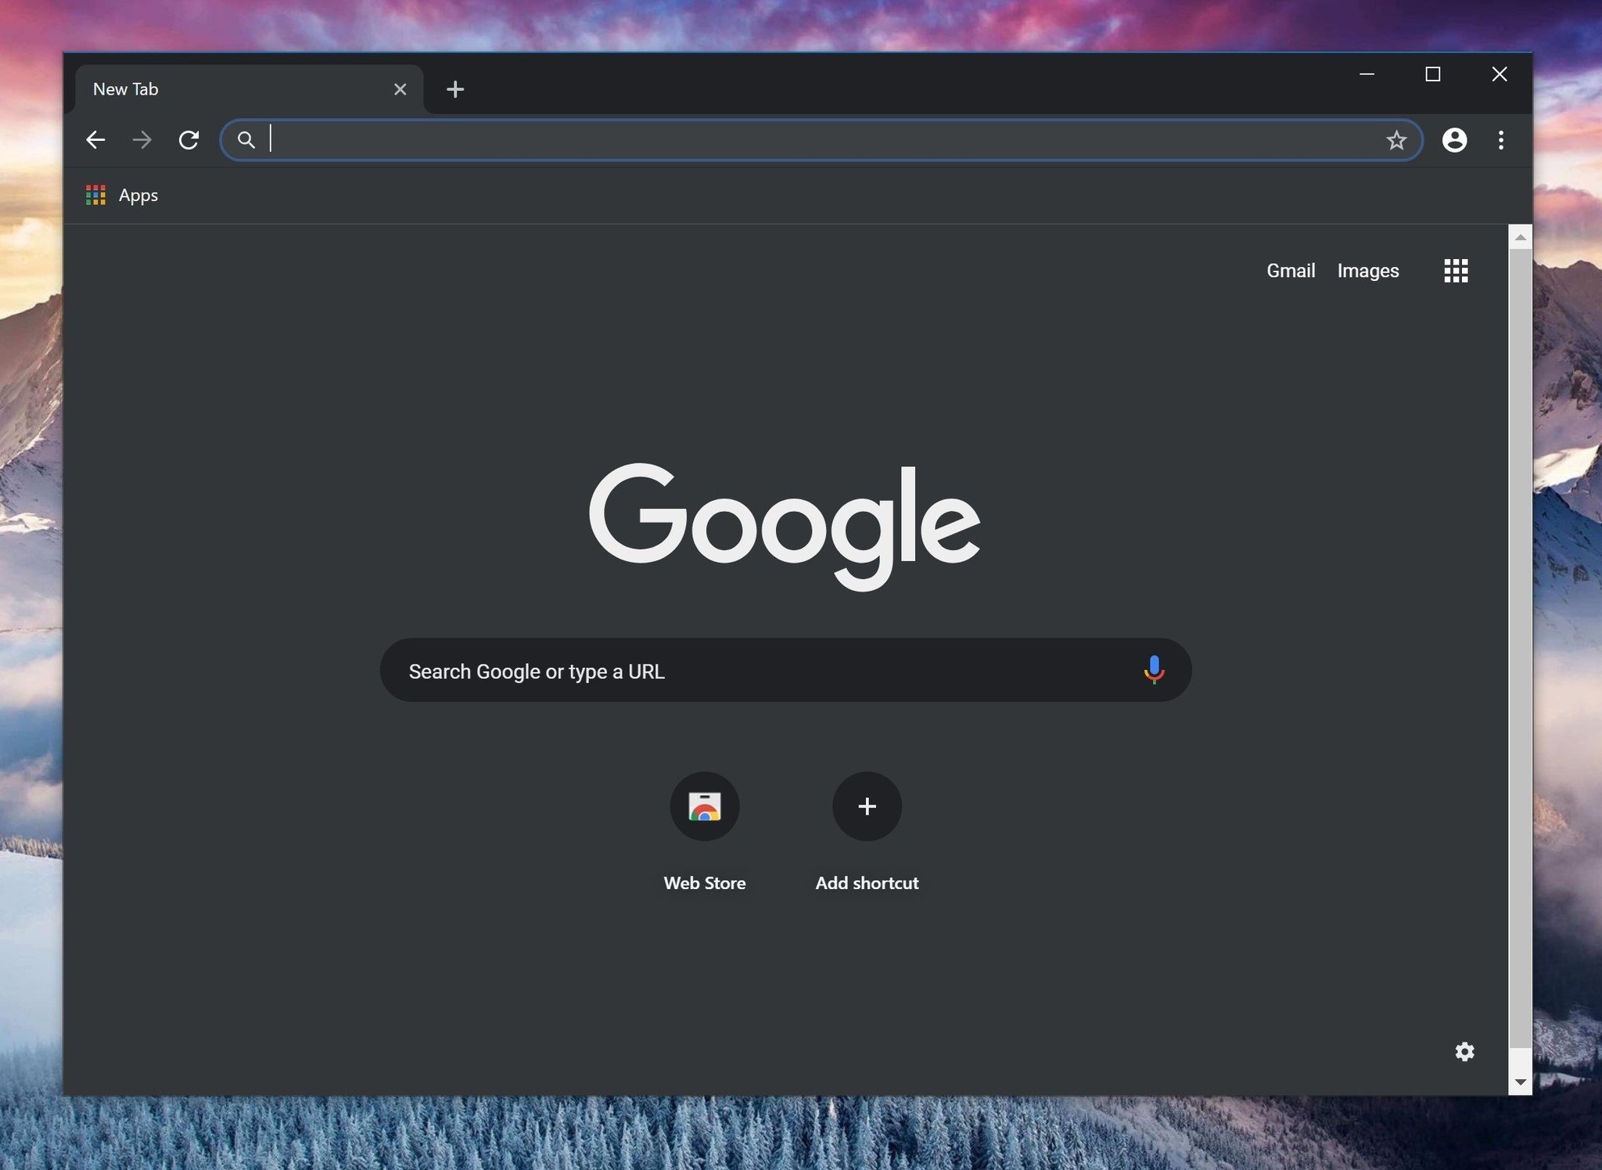Open a new tab with the plus button
The width and height of the screenshot is (1602, 1170).
pos(455,89)
